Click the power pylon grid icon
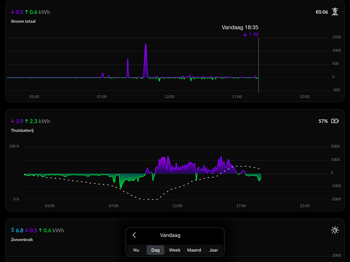 [335, 12]
